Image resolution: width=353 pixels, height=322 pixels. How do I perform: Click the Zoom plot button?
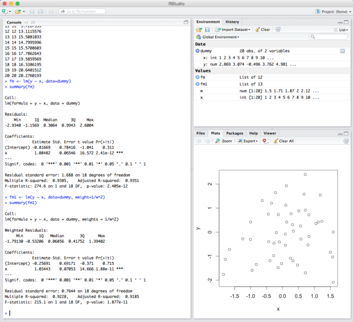[x=224, y=141]
